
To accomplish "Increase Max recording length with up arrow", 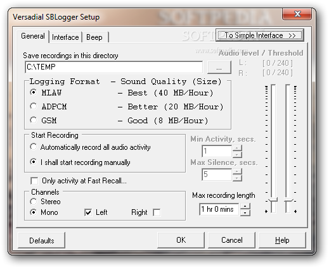I will point(245,206).
